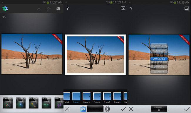Open frame options with the gear icon

pyautogui.click(x=107, y=109)
